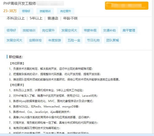Click the 5年以上 experience requirement
Image resolution: width=154 pixels, height=136 pixels.
click(36, 18)
